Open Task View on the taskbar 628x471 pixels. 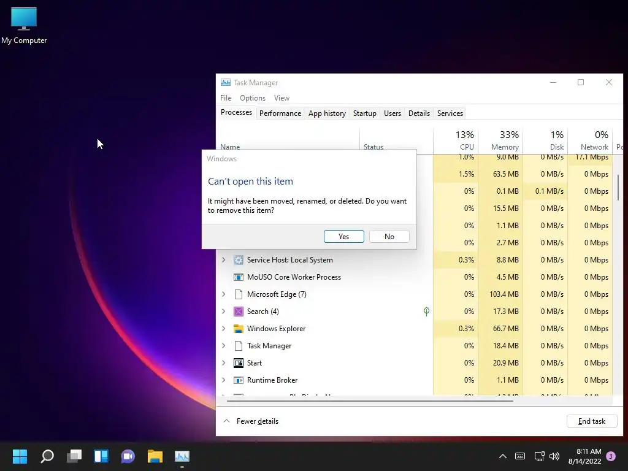point(74,456)
